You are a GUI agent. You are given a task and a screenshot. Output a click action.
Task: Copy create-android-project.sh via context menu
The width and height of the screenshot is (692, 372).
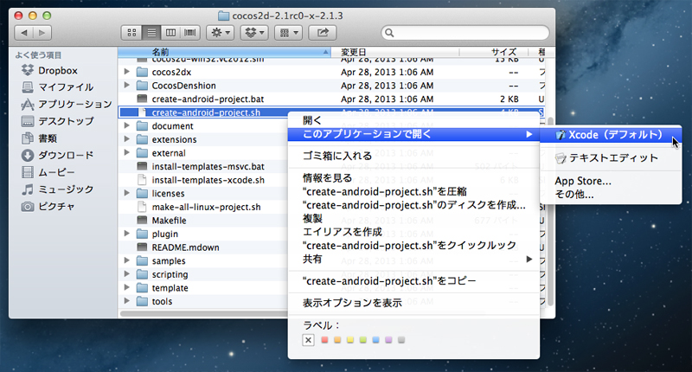tap(413, 281)
